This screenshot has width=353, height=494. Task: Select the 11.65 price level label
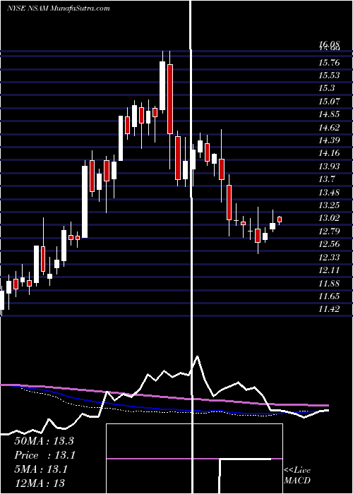(x=330, y=296)
